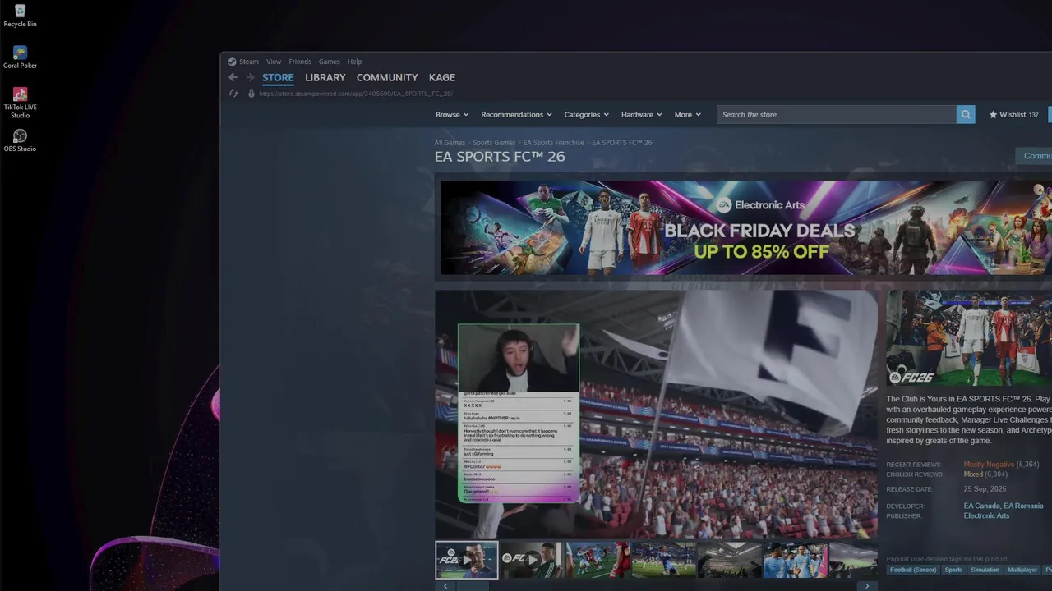Image resolution: width=1052 pixels, height=591 pixels.
Task: Select the second trailer thumbnail
Action: 532,560
